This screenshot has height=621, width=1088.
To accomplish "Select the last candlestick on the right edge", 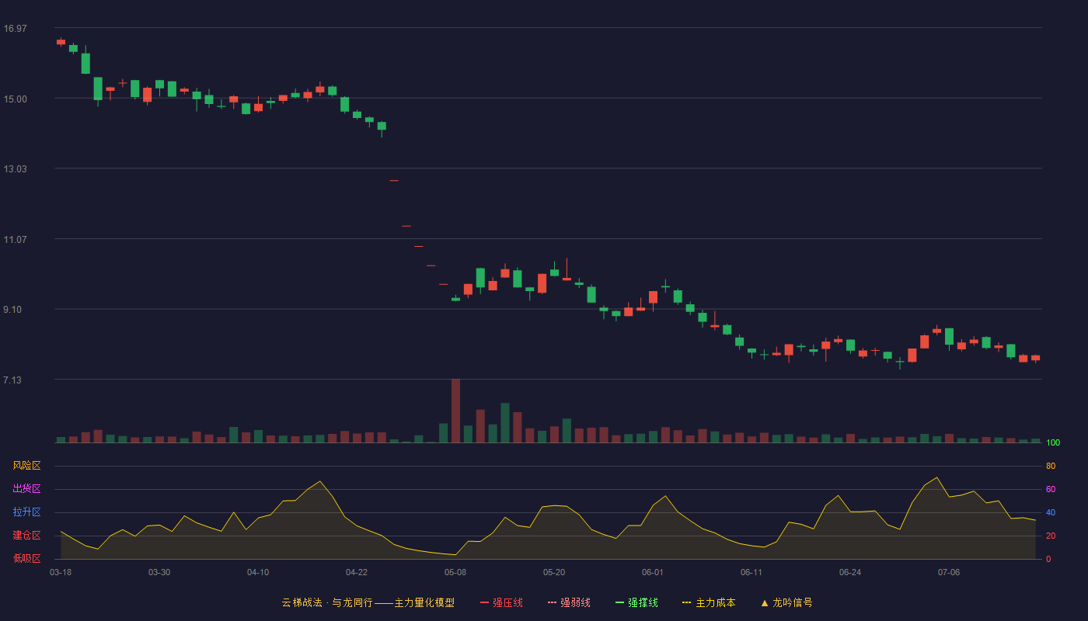I will pyautogui.click(x=1035, y=358).
